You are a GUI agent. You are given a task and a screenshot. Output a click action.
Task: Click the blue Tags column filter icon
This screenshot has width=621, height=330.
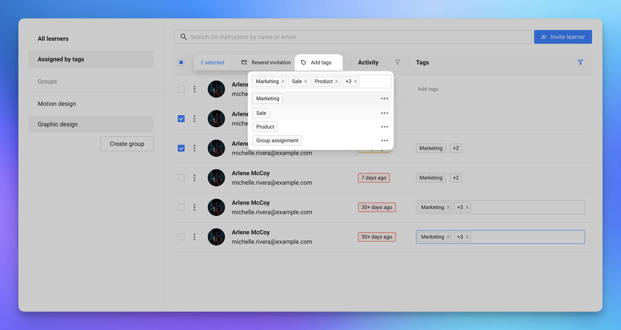point(580,62)
